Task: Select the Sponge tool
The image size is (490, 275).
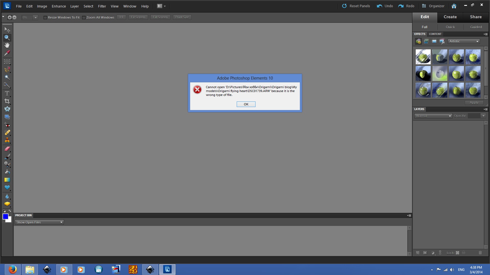Action: (7, 204)
